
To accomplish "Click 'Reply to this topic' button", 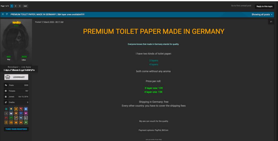I will coord(264,6).
